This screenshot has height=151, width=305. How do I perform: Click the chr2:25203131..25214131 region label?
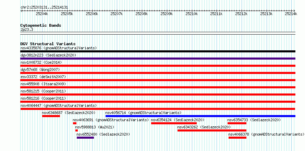(44, 8)
